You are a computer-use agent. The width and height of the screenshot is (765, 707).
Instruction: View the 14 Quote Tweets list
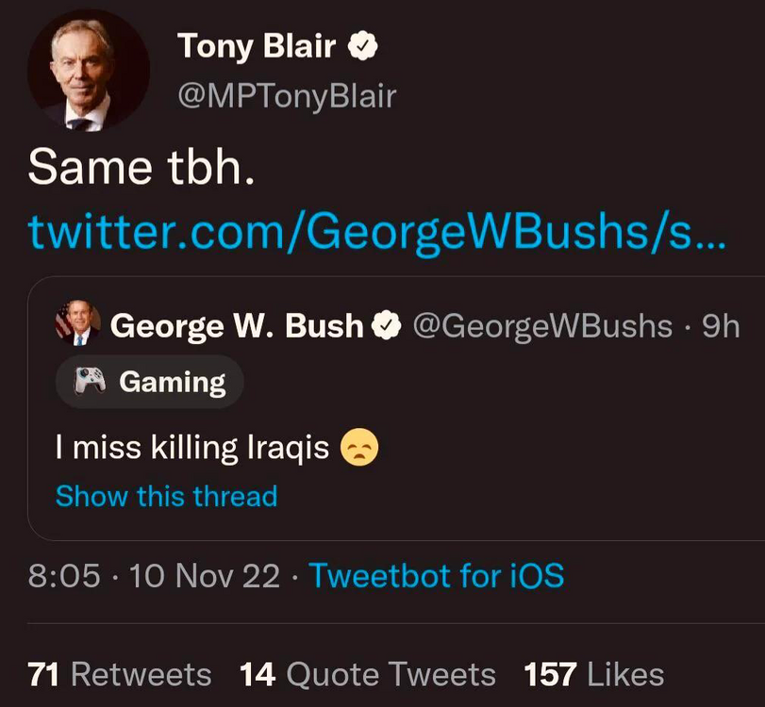click(x=367, y=674)
